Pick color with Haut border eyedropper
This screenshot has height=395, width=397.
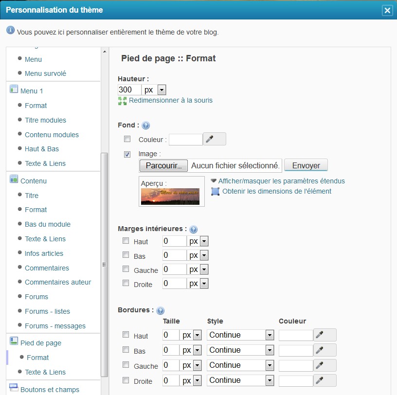pyautogui.click(x=325, y=335)
